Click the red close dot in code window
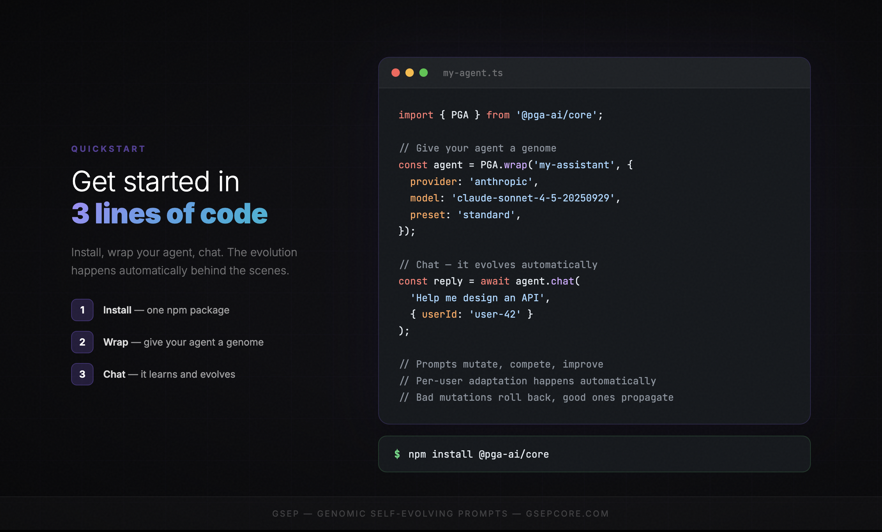 [396, 73]
